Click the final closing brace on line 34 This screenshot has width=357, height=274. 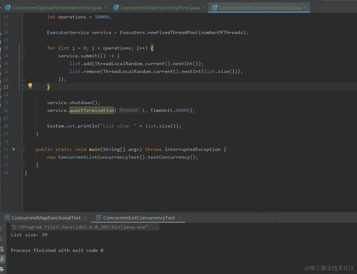[26, 173]
